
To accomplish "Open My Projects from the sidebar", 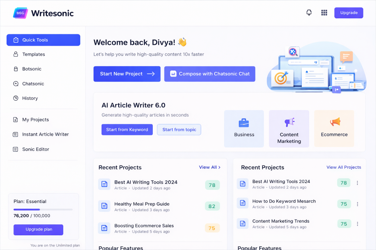I will point(36,119).
